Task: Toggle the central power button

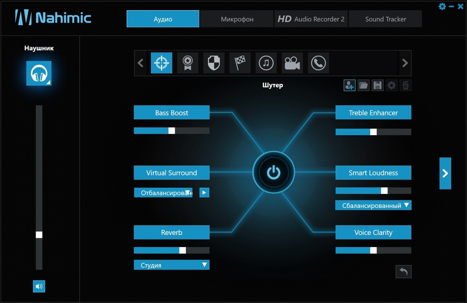Action: point(273,172)
